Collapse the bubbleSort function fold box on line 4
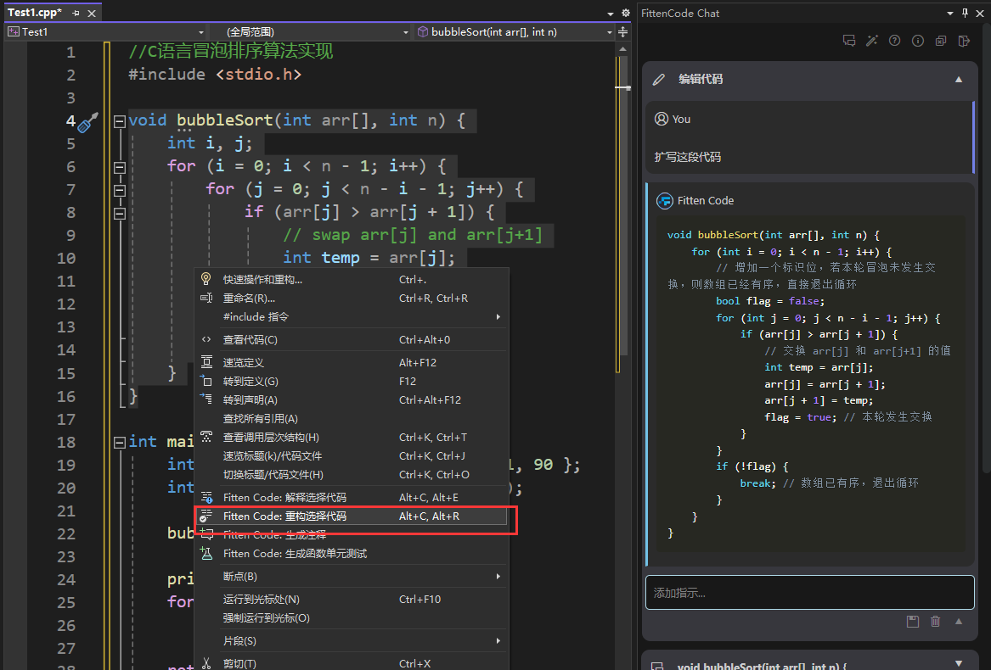The height and width of the screenshot is (670, 991). [119, 121]
